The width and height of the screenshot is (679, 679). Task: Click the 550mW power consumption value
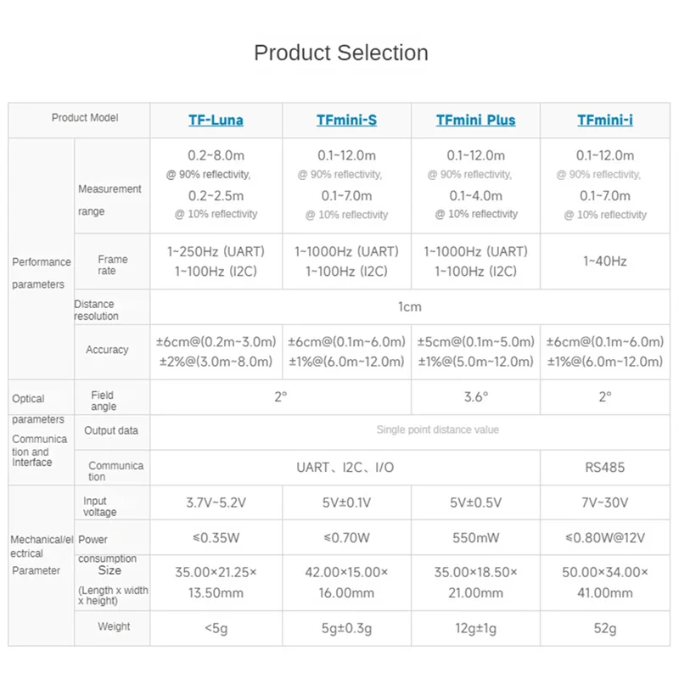[x=475, y=537]
